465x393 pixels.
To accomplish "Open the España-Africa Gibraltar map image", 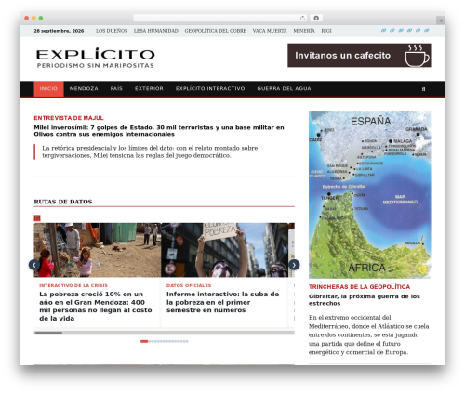I will coord(369,195).
